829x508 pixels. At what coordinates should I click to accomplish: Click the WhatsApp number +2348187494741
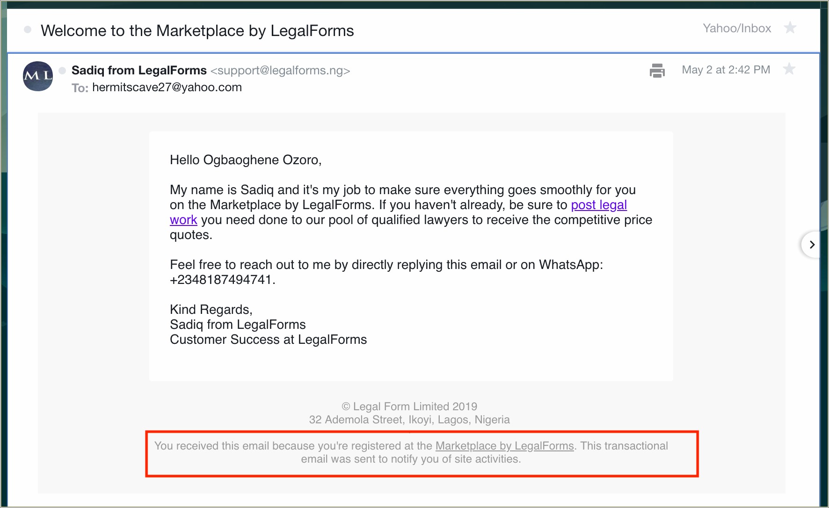(x=220, y=280)
